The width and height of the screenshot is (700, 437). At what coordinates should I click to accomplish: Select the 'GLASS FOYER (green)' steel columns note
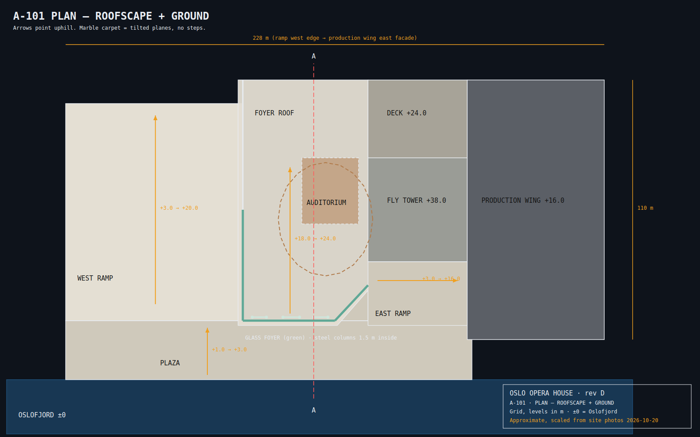pos(321,338)
